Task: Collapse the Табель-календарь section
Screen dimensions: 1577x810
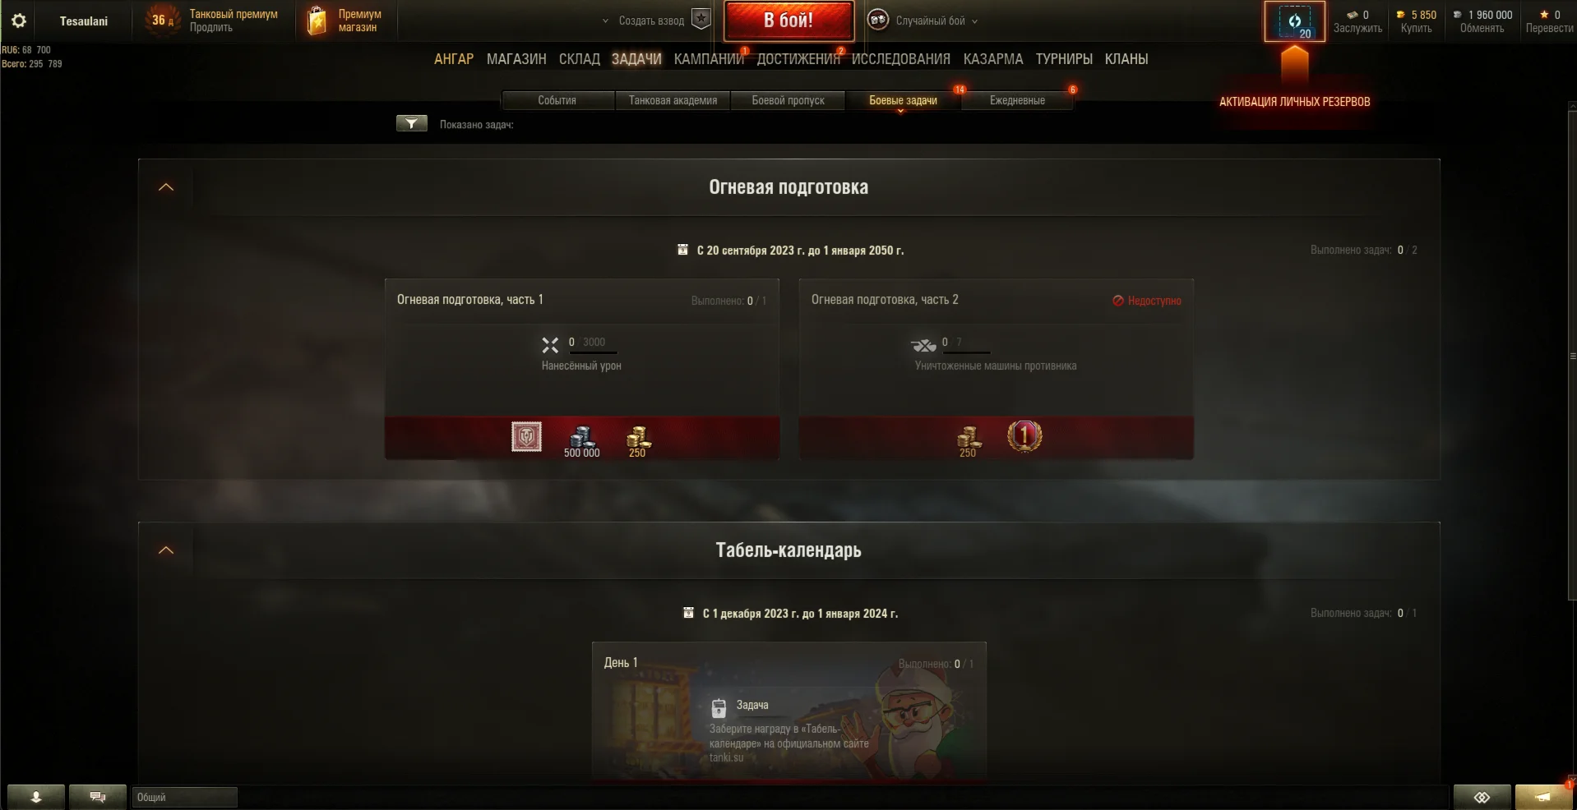Action: (166, 550)
